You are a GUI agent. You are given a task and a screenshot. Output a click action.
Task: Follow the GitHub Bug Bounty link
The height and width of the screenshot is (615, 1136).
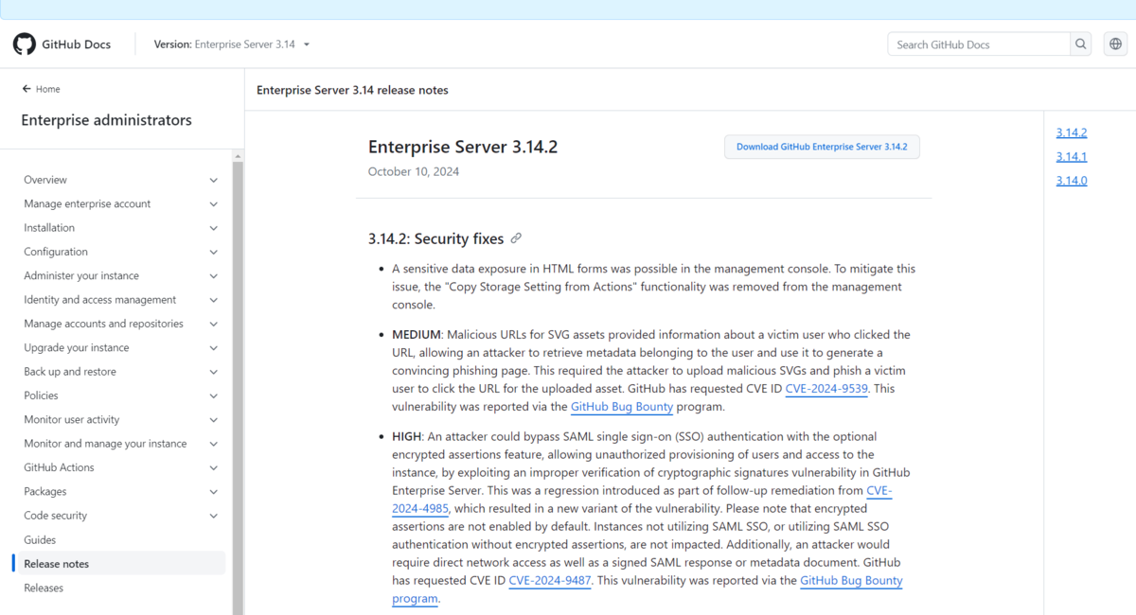tap(622, 406)
